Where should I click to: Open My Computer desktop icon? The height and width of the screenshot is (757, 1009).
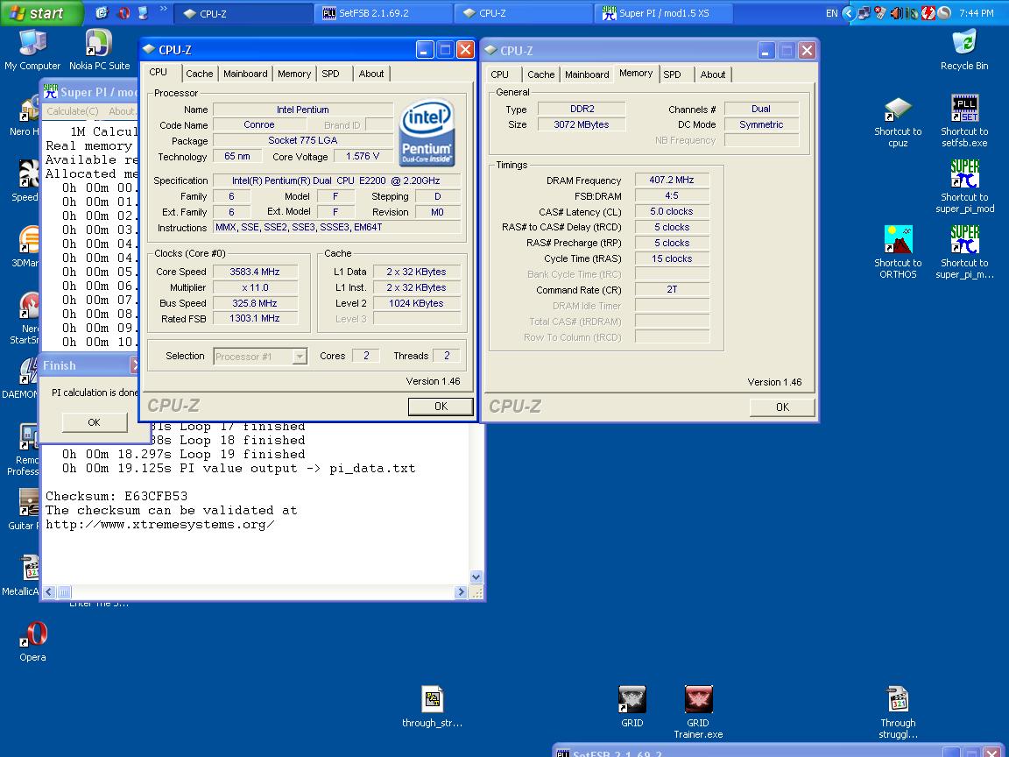pos(32,50)
